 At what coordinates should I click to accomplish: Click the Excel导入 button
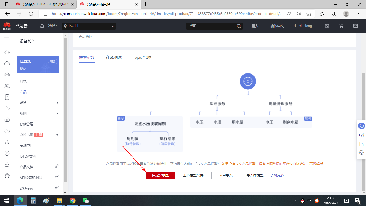pos(225,175)
